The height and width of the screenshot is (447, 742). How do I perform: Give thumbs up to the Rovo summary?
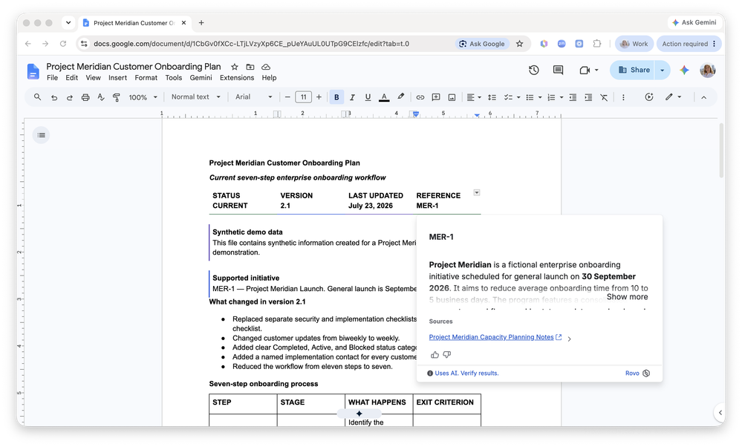coord(435,355)
